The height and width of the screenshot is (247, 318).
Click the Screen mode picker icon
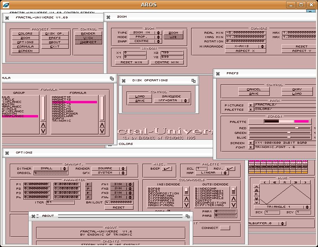click(x=251, y=143)
